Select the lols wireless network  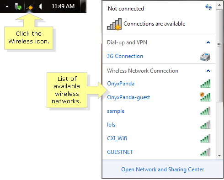tap(159, 125)
